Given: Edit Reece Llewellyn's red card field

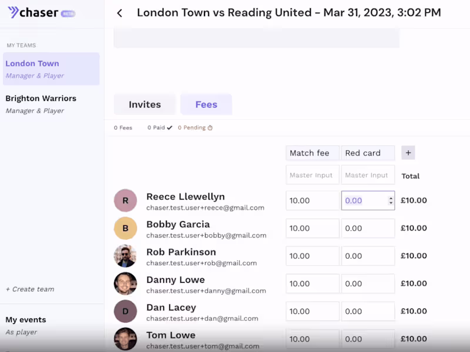Looking at the screenshot, I should point(368,201).
